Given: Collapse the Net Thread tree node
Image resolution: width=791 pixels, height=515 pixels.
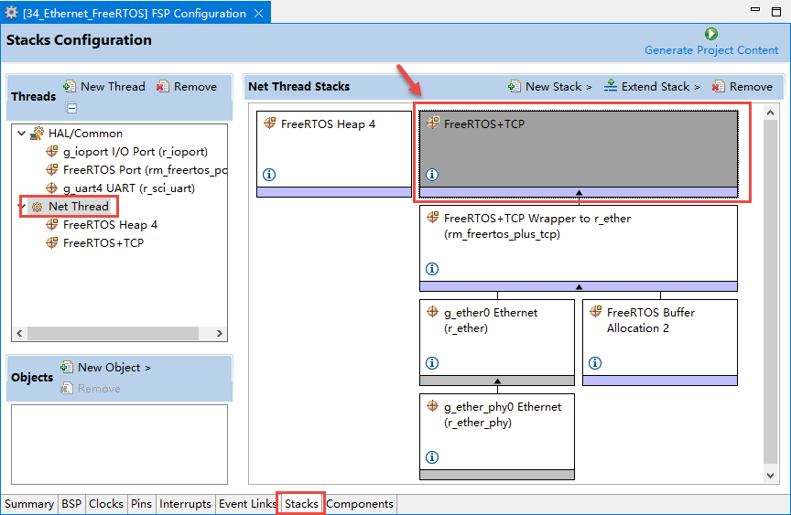Looking at the screenshot, I should pyautogui.click(x=22, y=207).
